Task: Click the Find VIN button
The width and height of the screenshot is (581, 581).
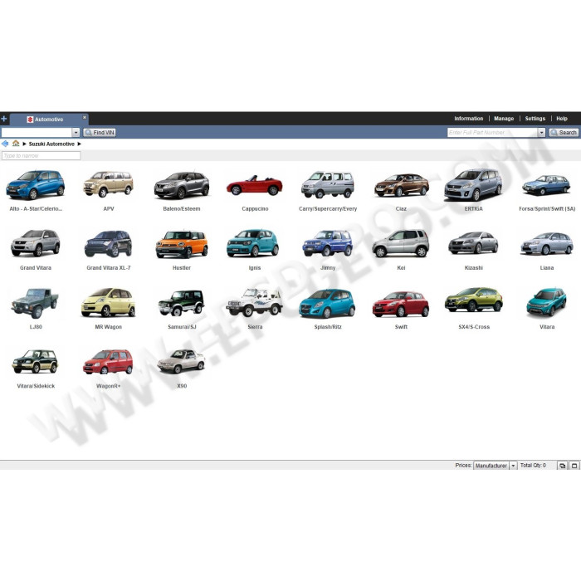Action: tap(100, 132)
